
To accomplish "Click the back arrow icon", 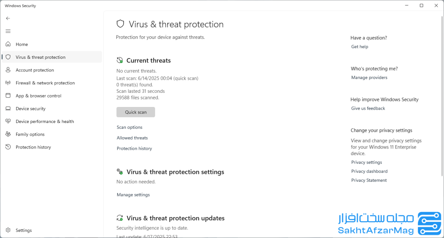I will click(x=8, y=18).
